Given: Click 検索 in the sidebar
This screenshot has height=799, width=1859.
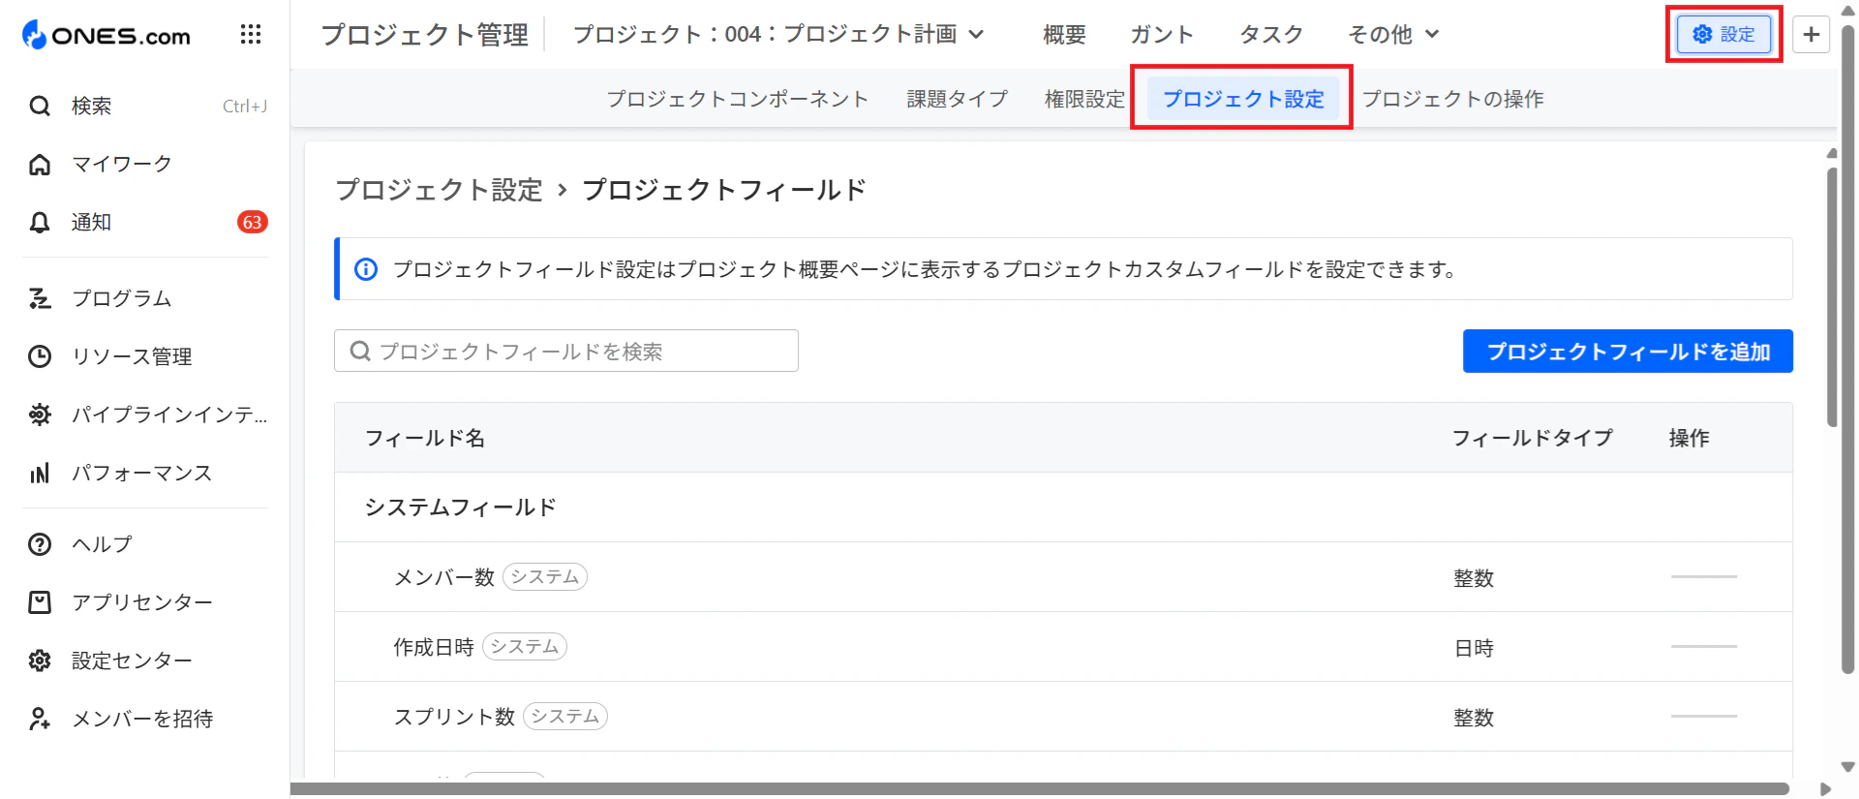Looking at the screenshot, I should click(x=91, y=106).
